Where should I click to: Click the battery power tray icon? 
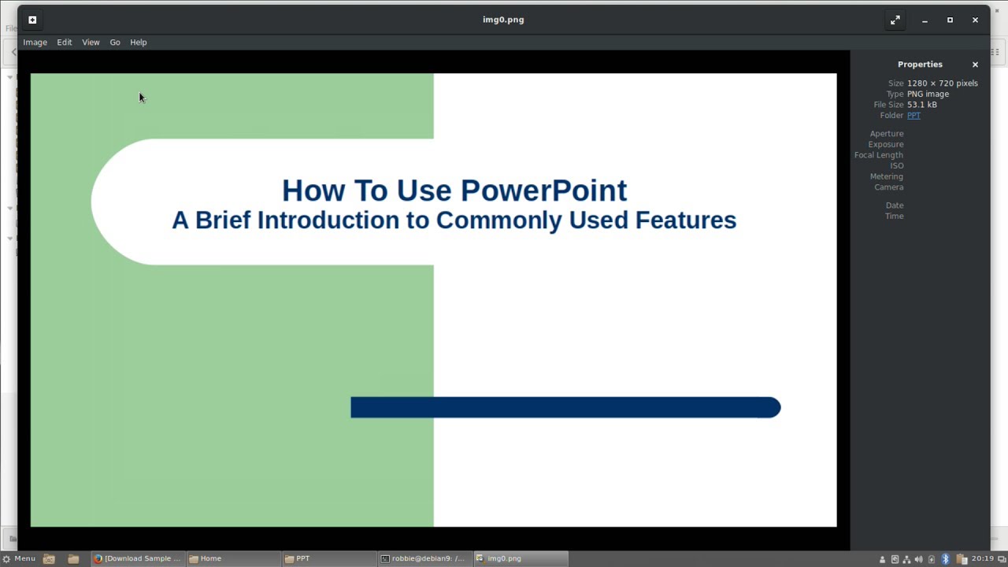click(x=932, y=559)
